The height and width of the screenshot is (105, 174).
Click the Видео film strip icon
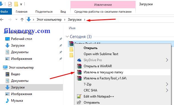(7, 74)
